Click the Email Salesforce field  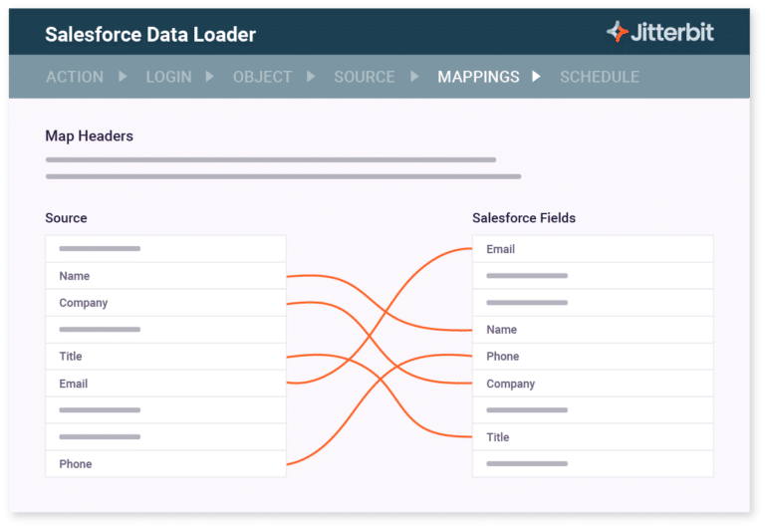[593, 249]
